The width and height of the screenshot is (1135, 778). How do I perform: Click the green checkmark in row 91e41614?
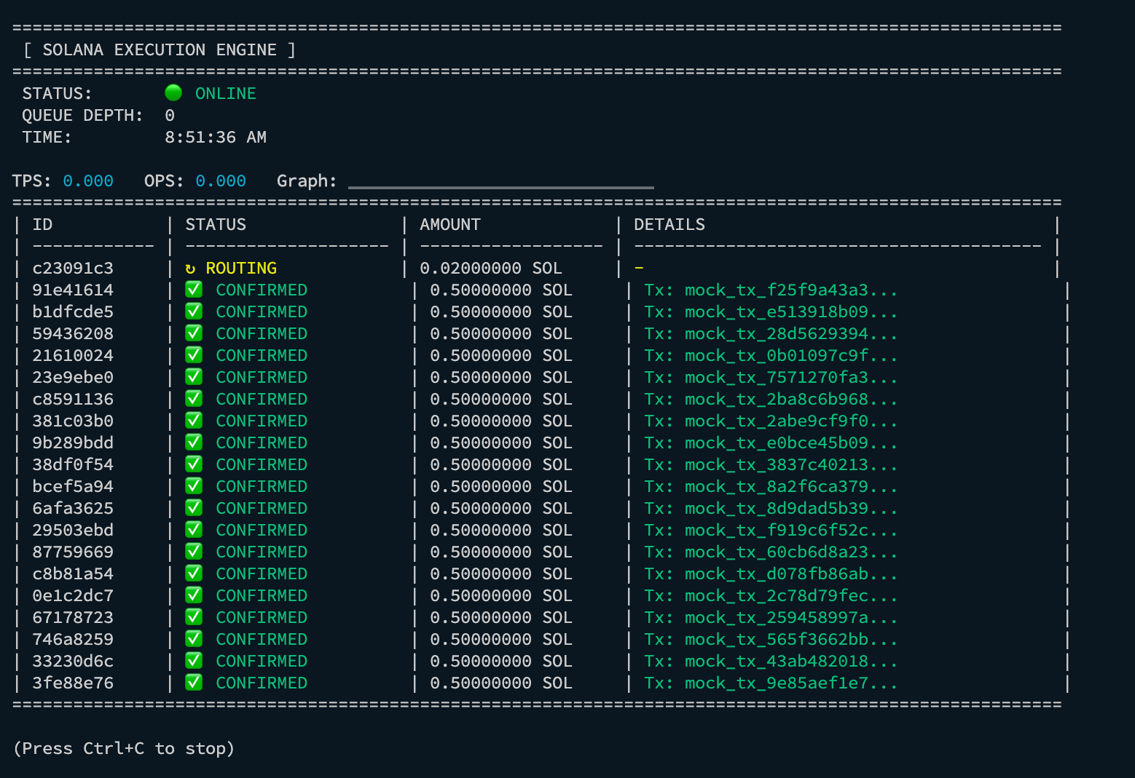[194, 289]
